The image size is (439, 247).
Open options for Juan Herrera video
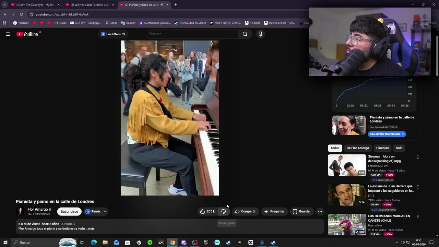tap(418, 187)
